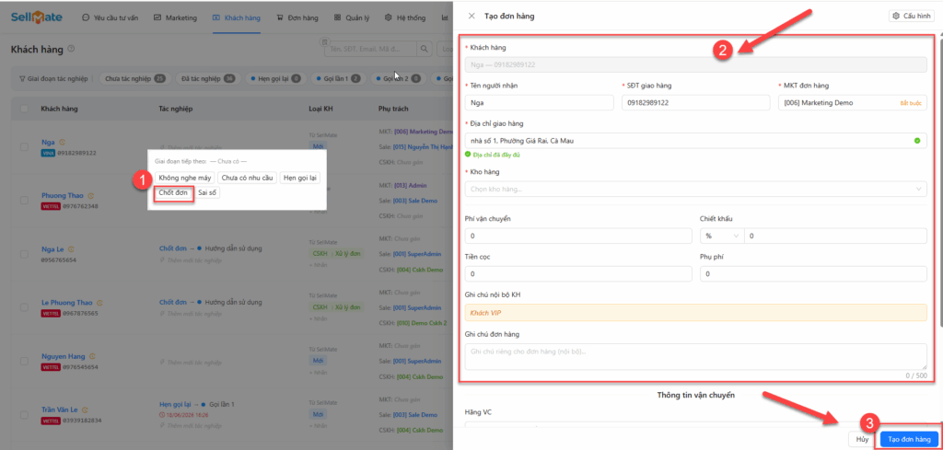Click the Marketing Demo link on Nga row
943x450 pixels.
(x=424, y=131)
